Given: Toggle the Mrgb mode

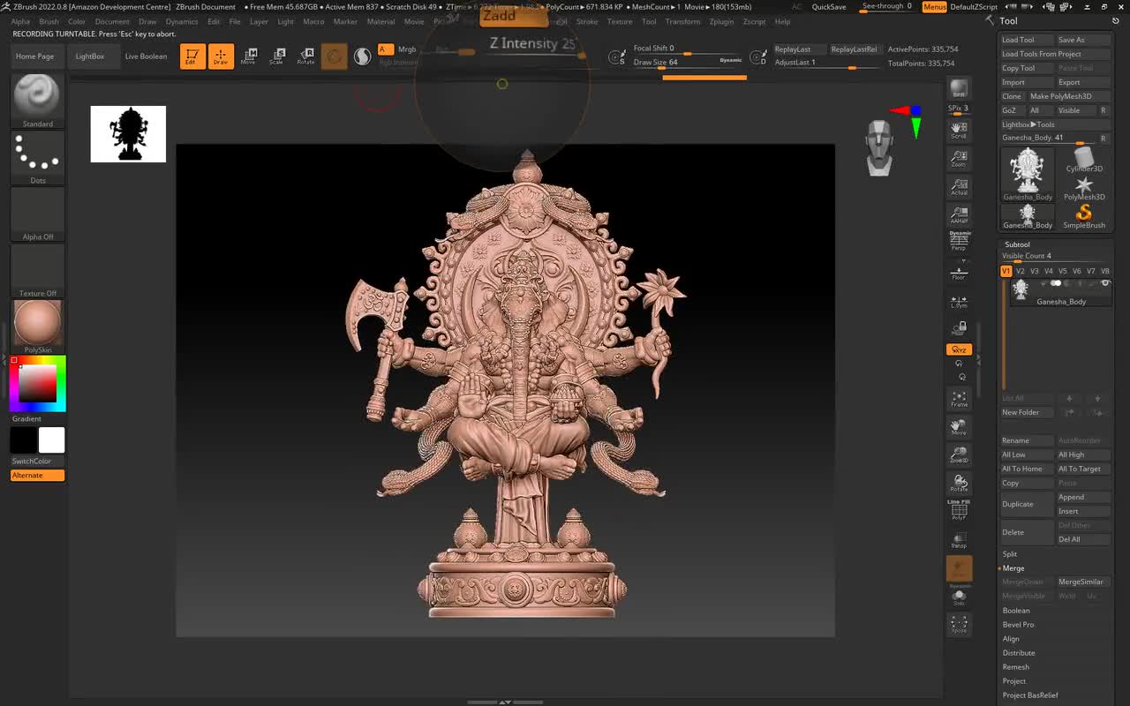Looking at the screenshot, I should tap(407, 49).
